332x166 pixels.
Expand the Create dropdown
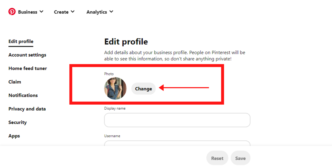tap(64, 12)
